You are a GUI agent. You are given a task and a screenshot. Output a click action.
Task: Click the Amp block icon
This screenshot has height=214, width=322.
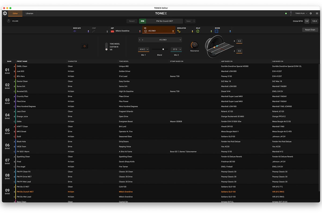112,31
